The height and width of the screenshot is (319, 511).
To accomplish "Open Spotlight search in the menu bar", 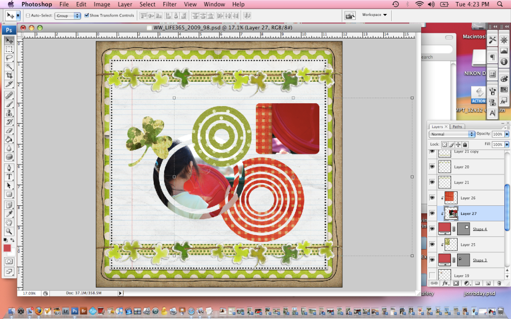I will coord(500,4).
